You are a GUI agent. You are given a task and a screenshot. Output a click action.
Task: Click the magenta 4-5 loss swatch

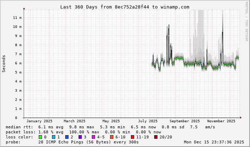(94, 137)
